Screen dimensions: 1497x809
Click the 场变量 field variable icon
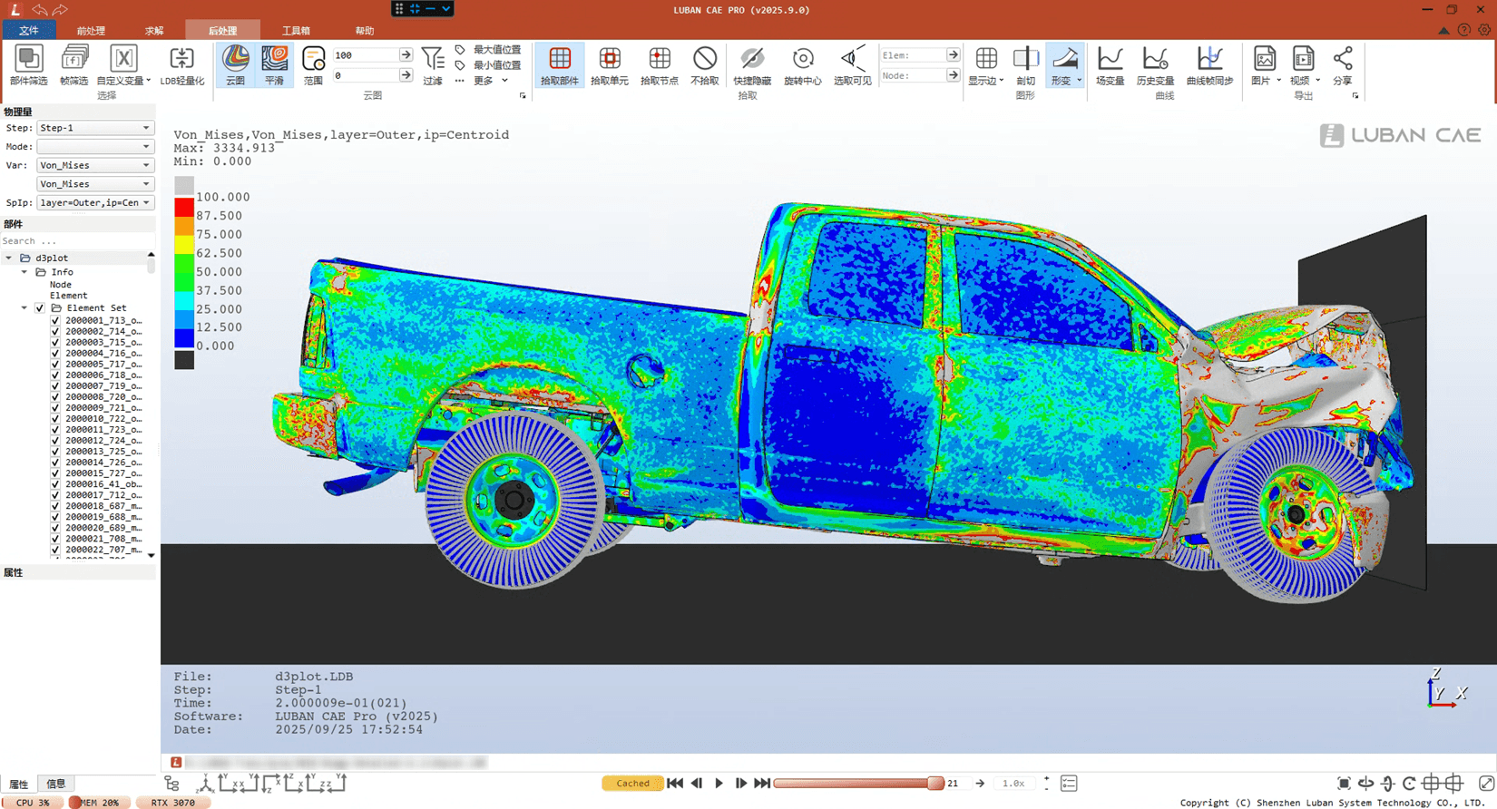click(1110, 64)
